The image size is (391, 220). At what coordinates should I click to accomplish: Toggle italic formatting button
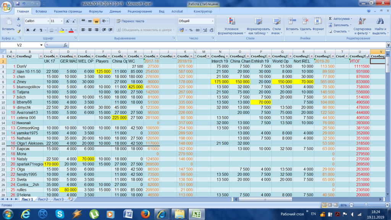pyautogui.click(x=34, y=30)
